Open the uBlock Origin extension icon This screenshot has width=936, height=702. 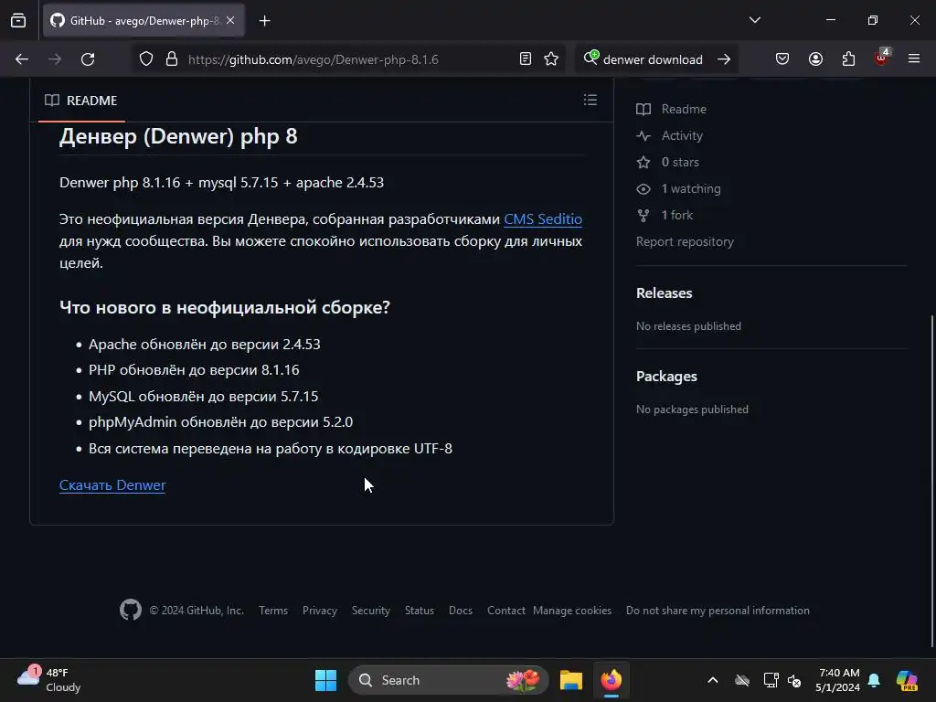click(882, 58)
